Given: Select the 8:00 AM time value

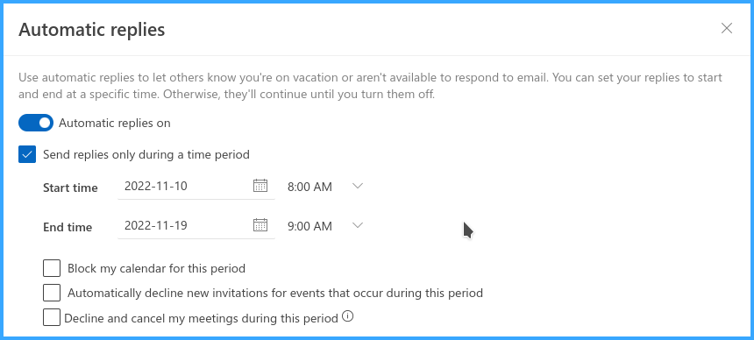Looking at the screenshot, I should 309,187.
